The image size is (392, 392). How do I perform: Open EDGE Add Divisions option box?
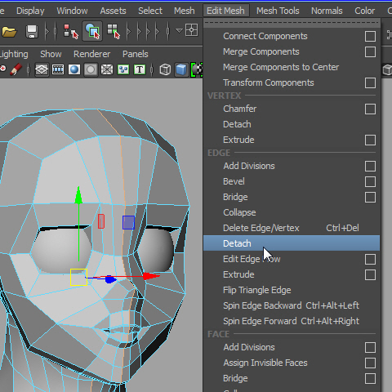pos(370,166)
